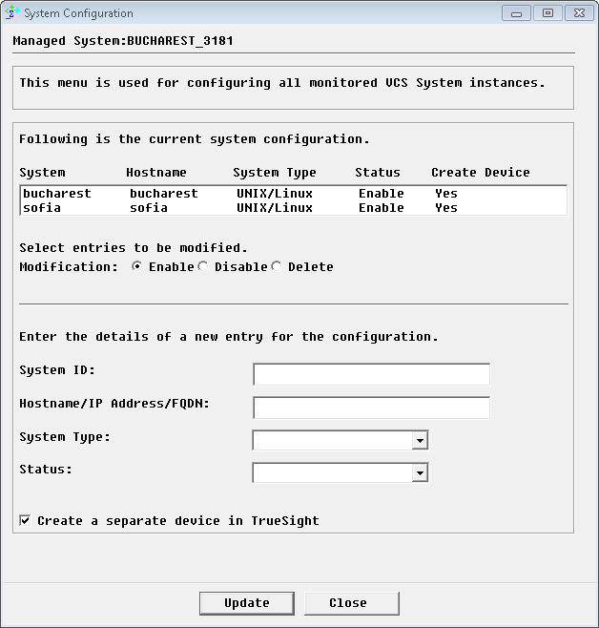Screen dimensions: 599x628
Task: Select the Delete modification radio button
Action: [x=277, y=267]
